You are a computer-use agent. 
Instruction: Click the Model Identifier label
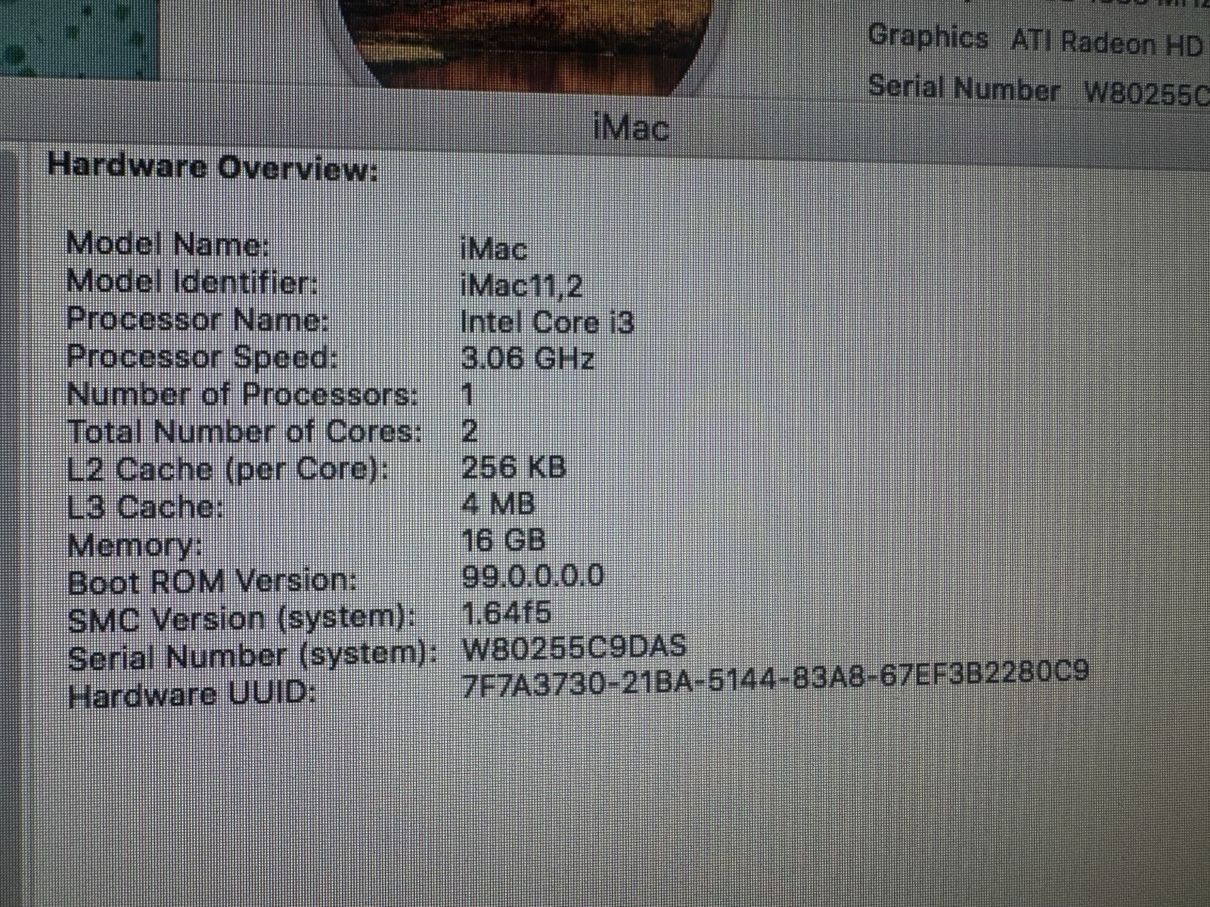coord(191,282)
